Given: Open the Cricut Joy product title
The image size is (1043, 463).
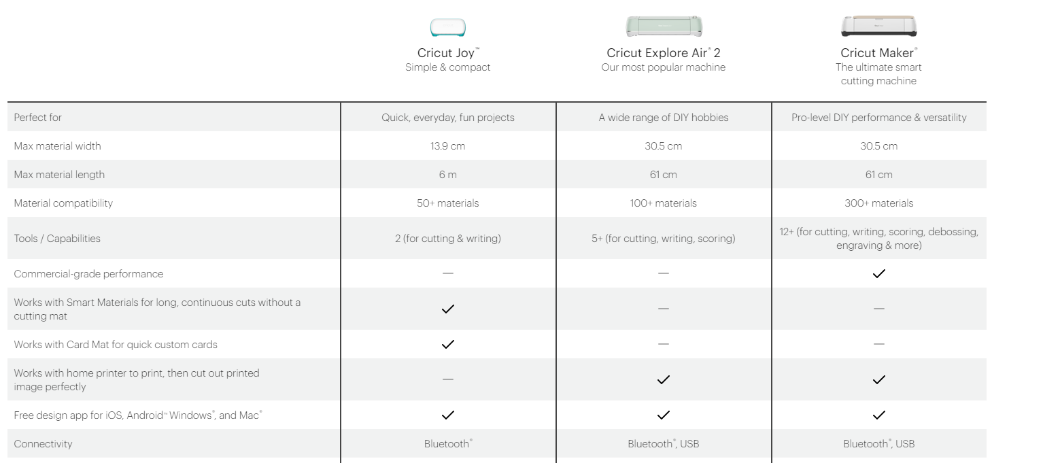Looking at the screenshot, I should click(x=448, y=53).
